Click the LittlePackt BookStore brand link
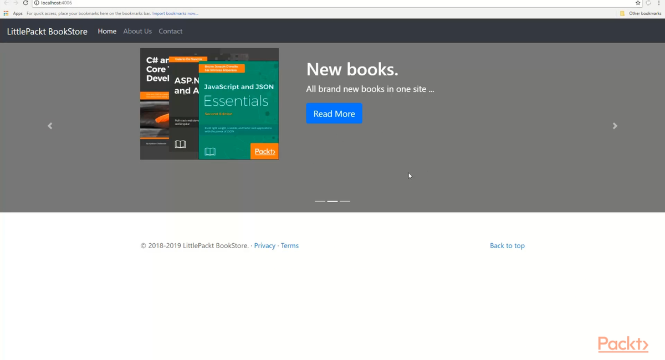 [47, 32]
